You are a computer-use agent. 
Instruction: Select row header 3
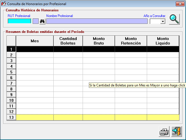(11, 61)
